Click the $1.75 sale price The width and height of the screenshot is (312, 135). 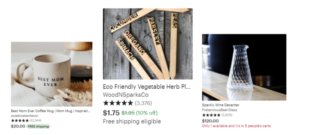[x=111, y=113]
